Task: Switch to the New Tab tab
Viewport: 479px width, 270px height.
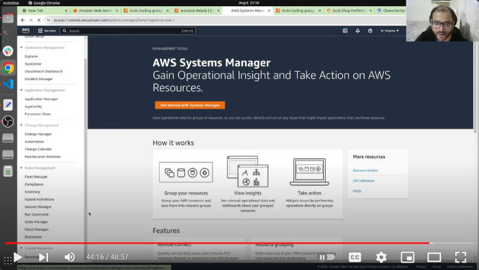Action: click(x=44, y=10)
